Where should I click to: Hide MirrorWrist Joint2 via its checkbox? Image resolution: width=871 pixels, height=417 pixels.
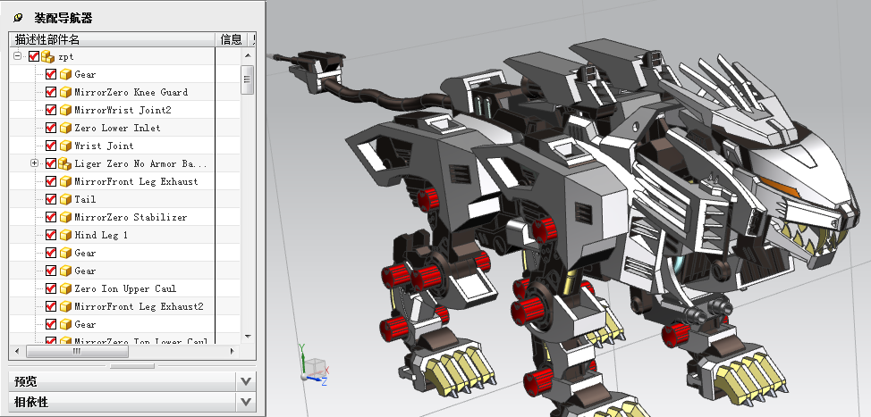pos(51,110)
